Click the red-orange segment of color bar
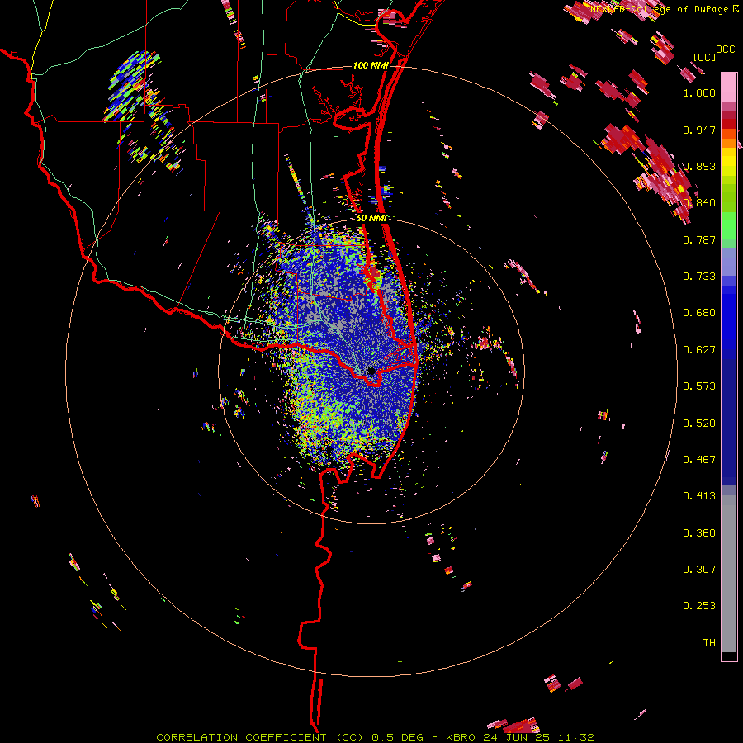Image resolution: width=743 pixels, height=743 pixels. click(x=729, y=134)
